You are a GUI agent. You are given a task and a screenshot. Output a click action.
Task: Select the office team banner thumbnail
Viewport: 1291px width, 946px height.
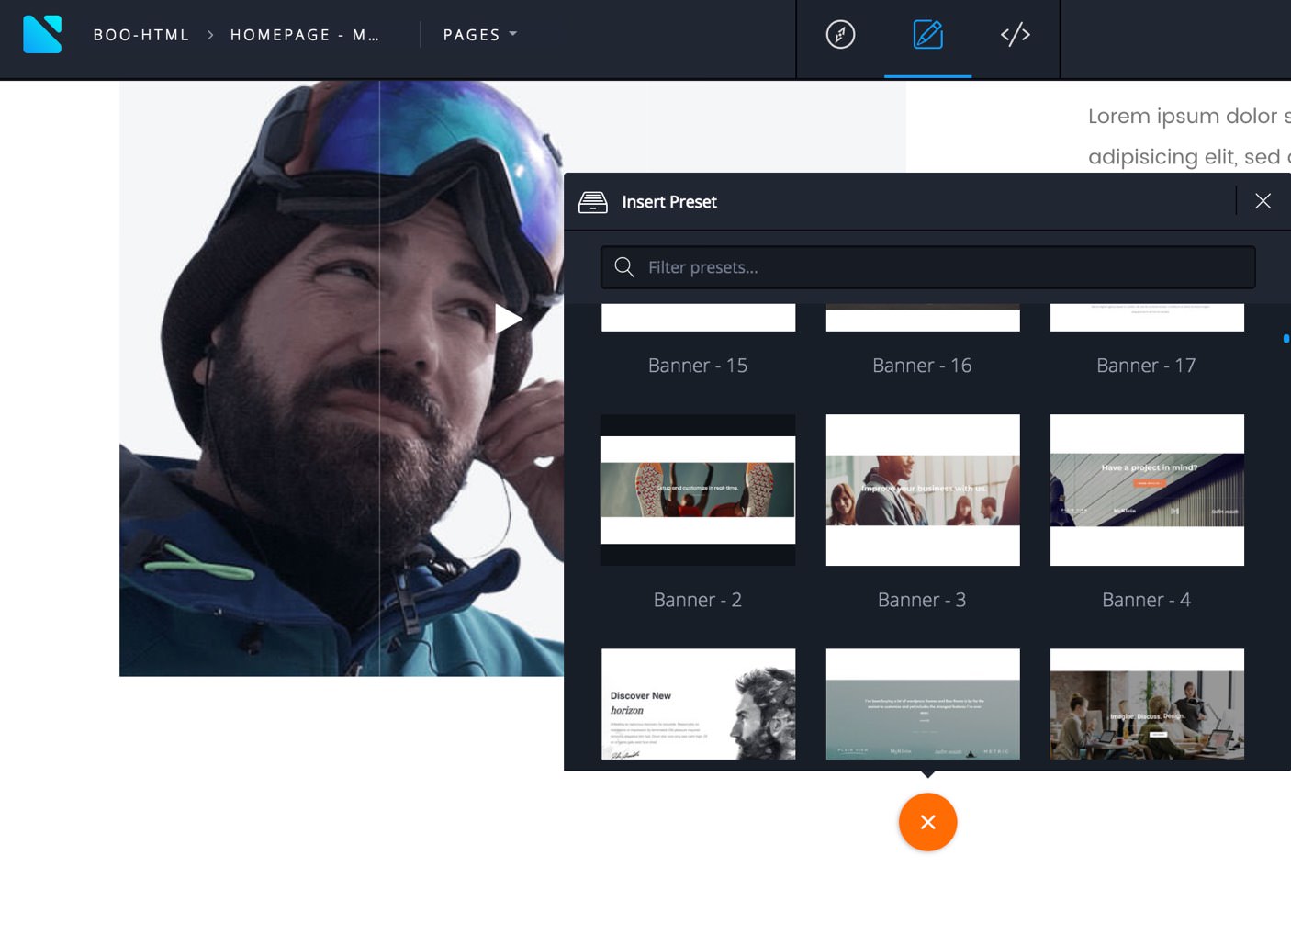[1147, 704]
